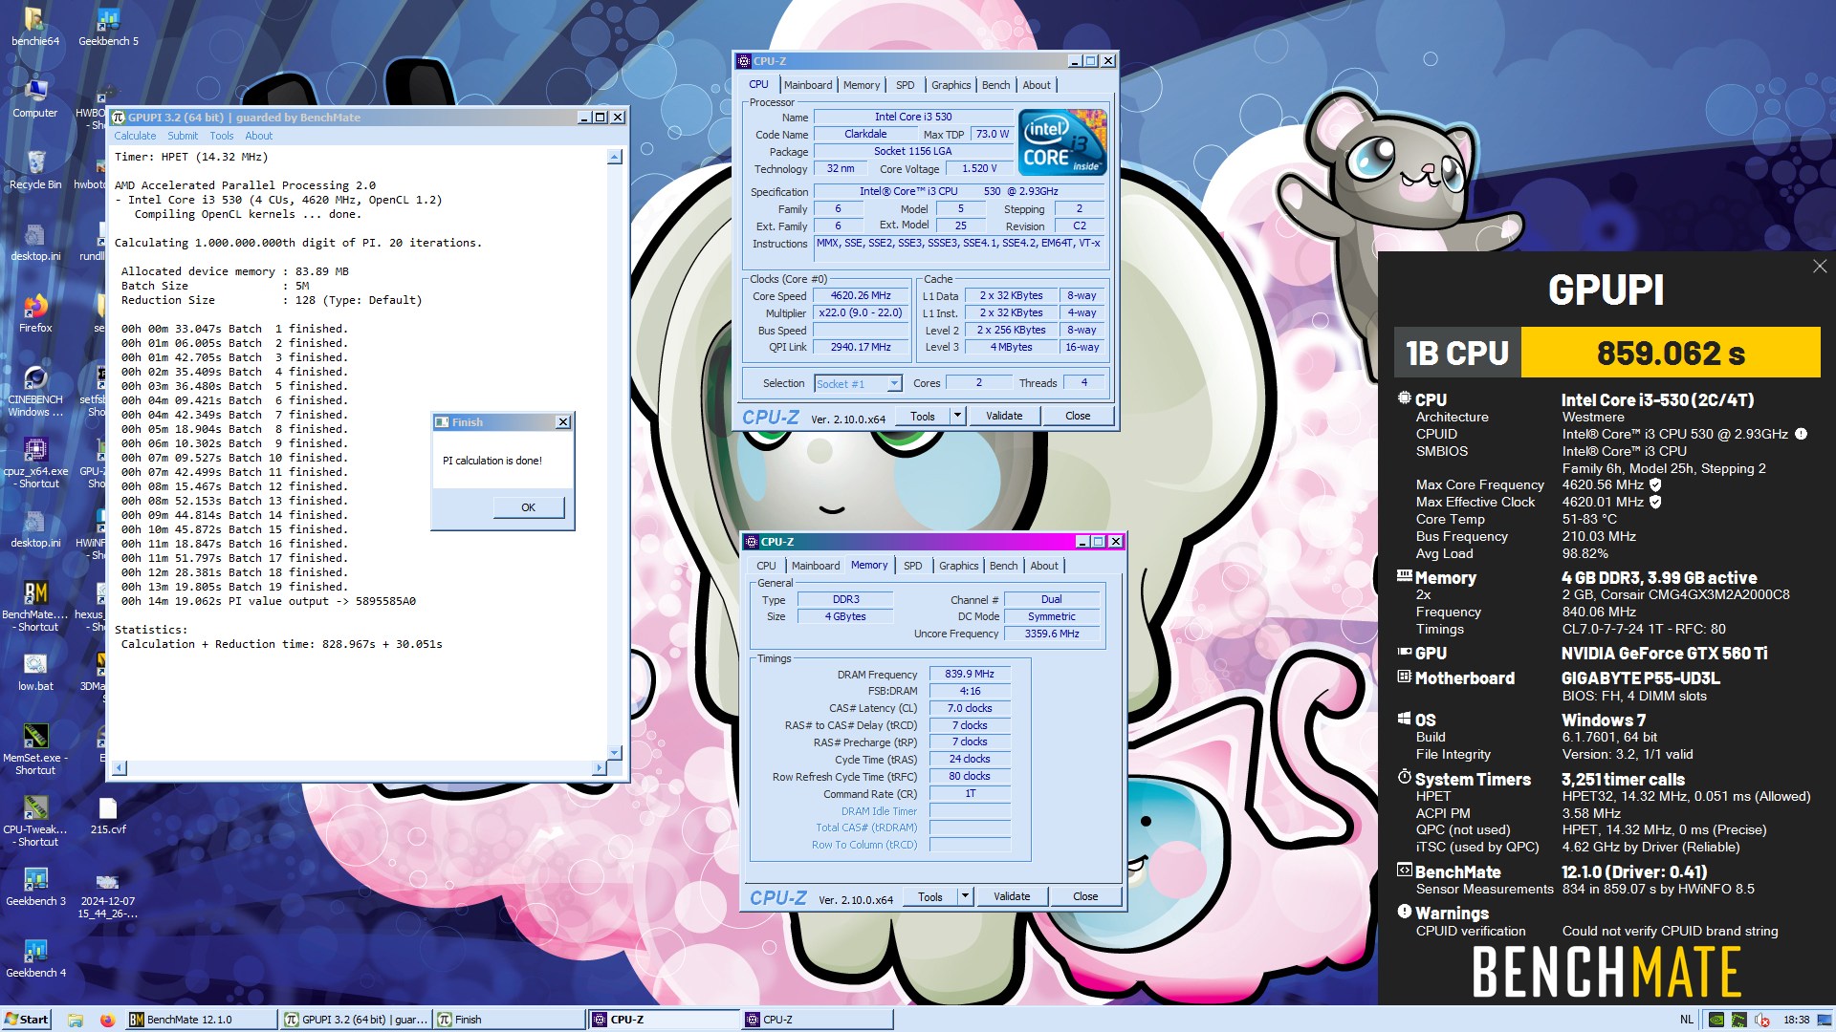This screenshot has width=1836, height=1032.
Task: Click the GPUPI vertical scrollbar up arrow
Action: tap(615, 157)
